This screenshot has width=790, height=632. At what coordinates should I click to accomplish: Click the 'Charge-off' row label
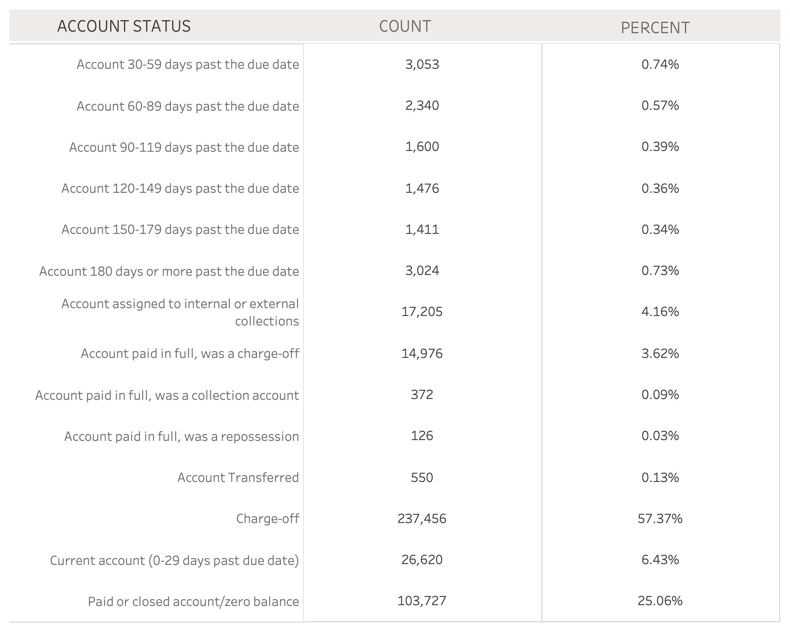tap(267, 519)
